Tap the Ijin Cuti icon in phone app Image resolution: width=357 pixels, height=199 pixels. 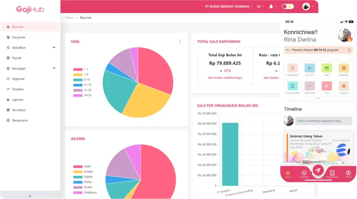310,68
